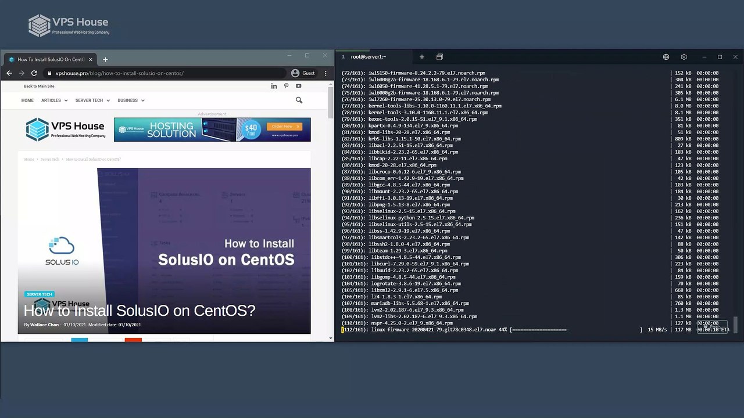Maximize the Chrome browser window
Screen dimensions: 744x418
pos(307,56)
